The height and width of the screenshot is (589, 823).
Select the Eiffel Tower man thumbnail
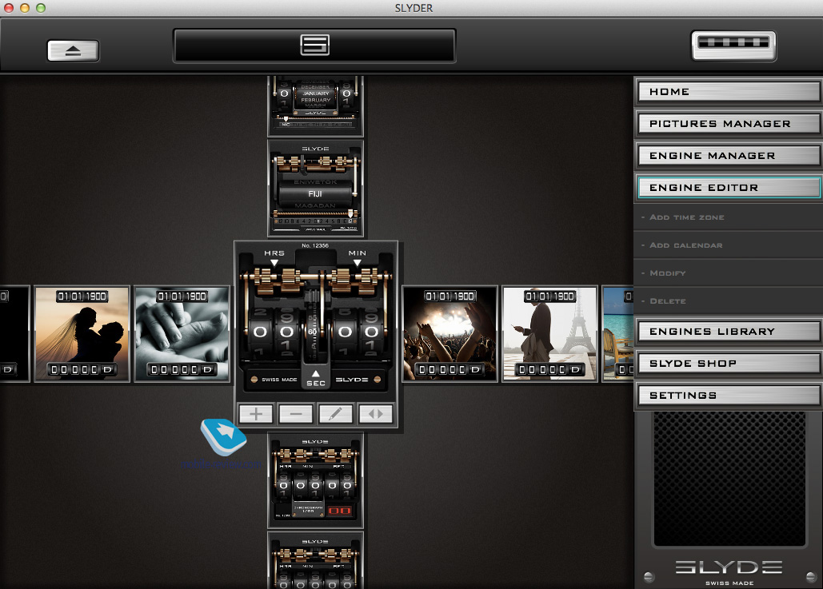(550, 333)
